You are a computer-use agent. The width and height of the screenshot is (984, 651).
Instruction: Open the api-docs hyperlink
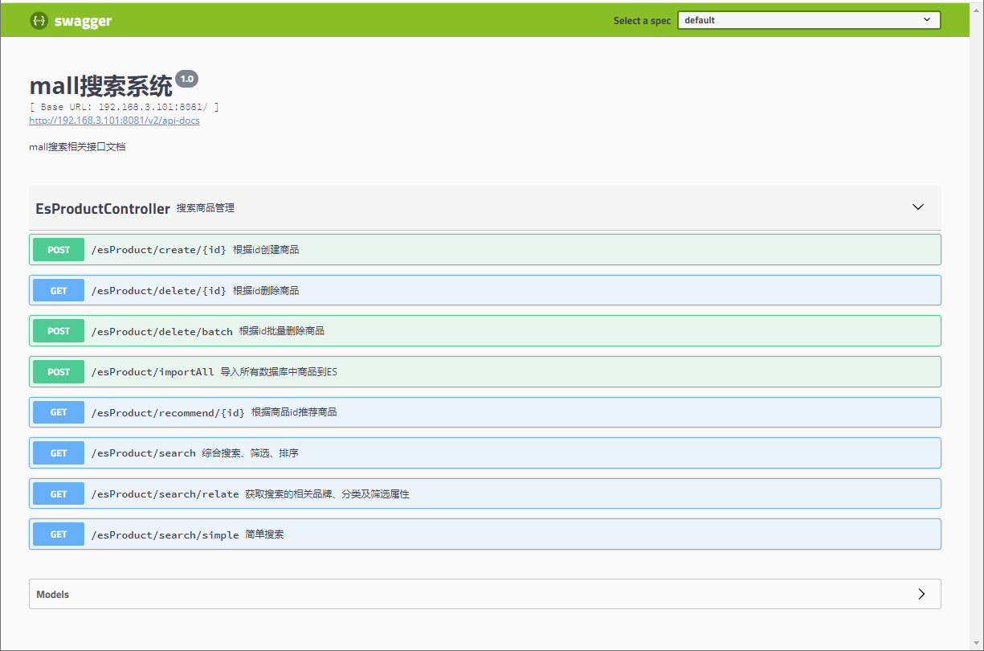pyautogui.click(x=114, y=121)
